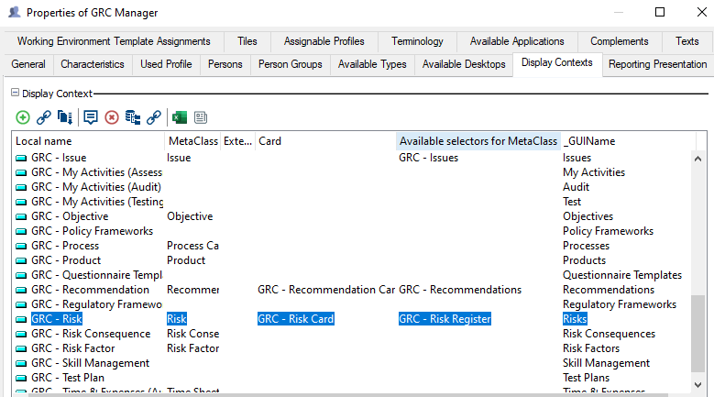The height and width of the screenshot is (397, 714).
Task: Click the scroll up arrow of the list
Action: click(698, 159)
